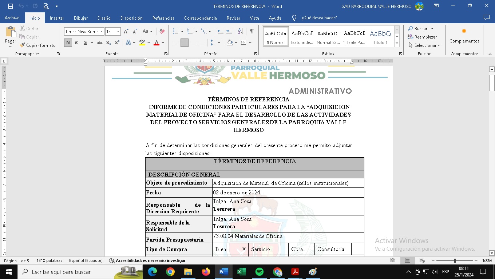Click the clear formatting eraser icon
Screen dimensions: 495x279
(162, 32)
